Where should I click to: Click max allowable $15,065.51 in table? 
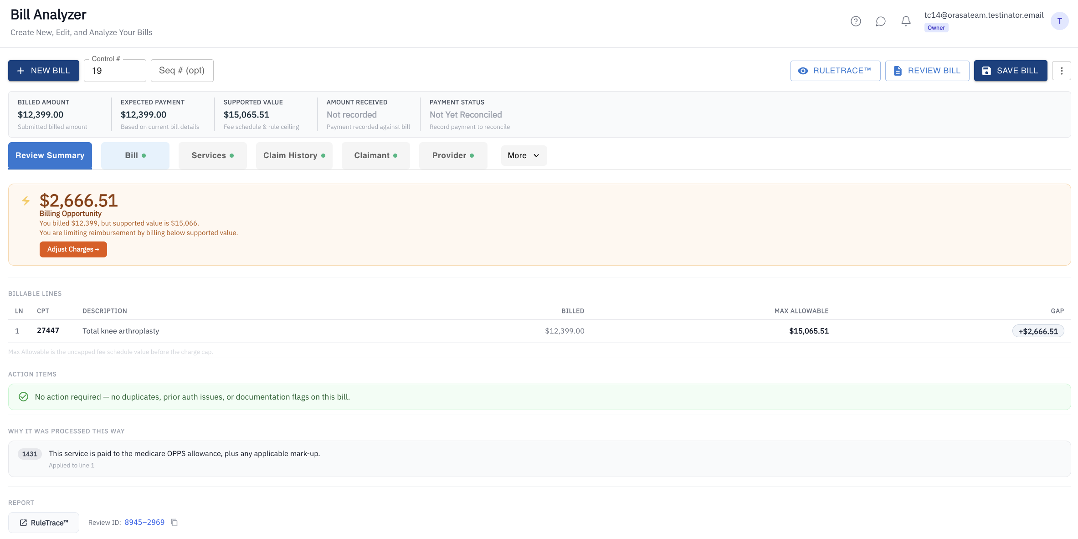[x=809, y=331]
